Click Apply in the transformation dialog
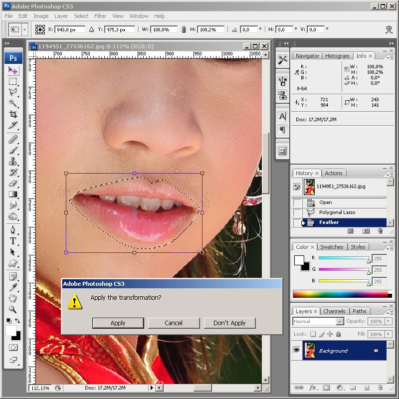Image resolution: width=399 pixels, height=399 pixels. click(x=118, y=323)
